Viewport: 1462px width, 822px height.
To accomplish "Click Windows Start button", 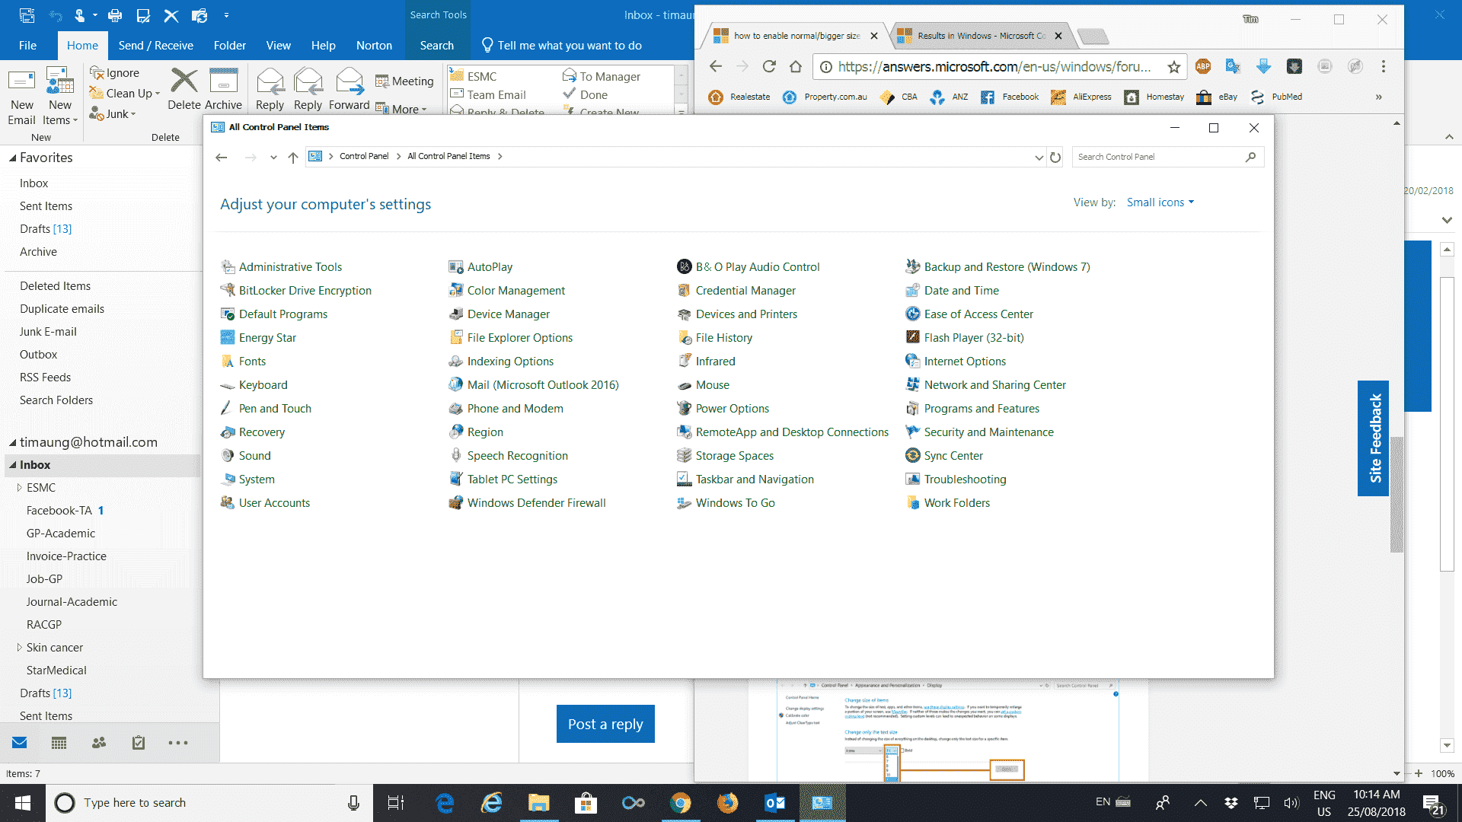I will click(x=22, y=803).
